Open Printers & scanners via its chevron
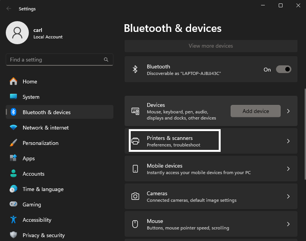Image resolution: width=306 pixels, height=241 pixels. (288, 141)
